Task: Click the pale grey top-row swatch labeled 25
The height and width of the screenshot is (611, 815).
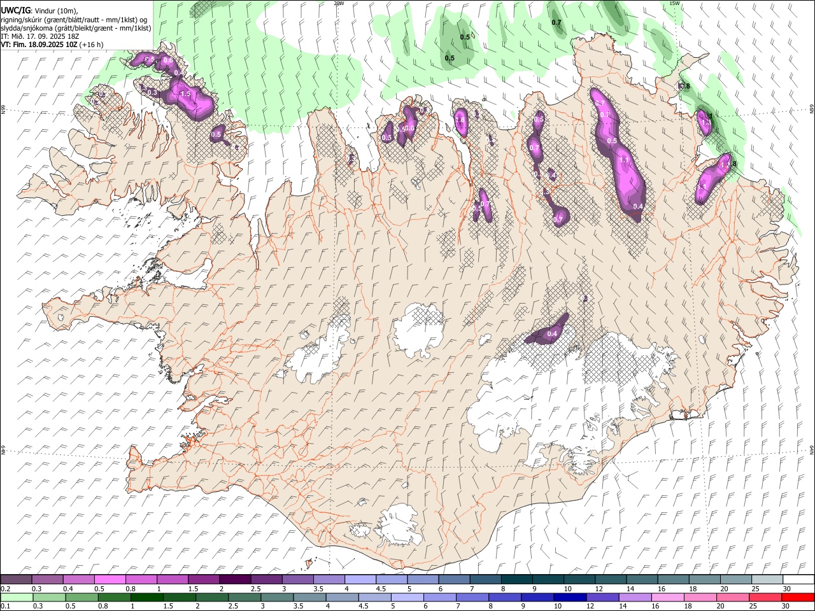Action: [x=767, y=579]
